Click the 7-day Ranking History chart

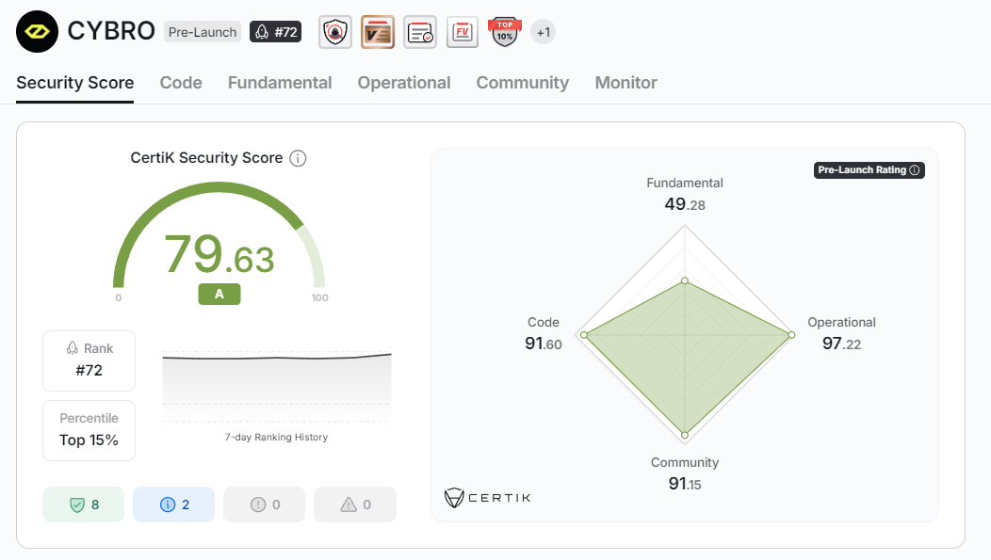point(277,386)
